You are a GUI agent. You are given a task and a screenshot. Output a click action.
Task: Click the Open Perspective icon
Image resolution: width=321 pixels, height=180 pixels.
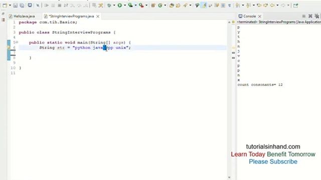coord(295,5)
